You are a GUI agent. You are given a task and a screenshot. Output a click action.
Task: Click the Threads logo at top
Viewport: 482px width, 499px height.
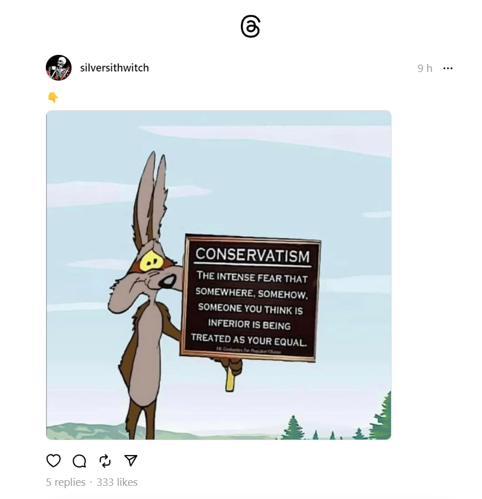[250, 26]
